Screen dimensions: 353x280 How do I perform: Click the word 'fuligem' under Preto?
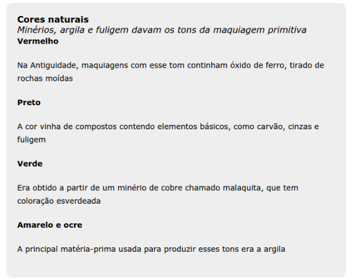[x=31, y=140]
